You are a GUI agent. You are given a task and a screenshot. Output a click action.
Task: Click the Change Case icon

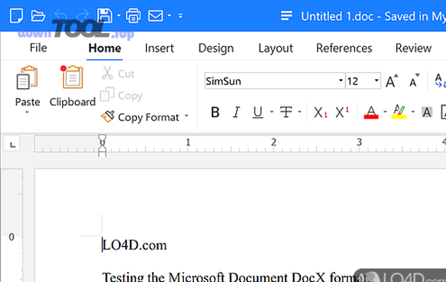pyautogui.click(x=440, y=81)
